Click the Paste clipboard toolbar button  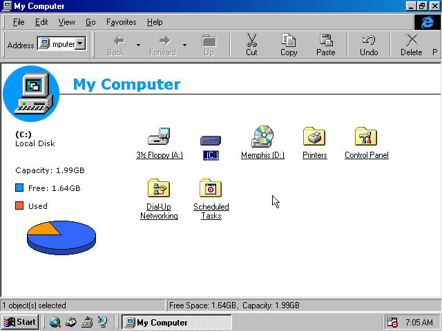tap(326, 45)
